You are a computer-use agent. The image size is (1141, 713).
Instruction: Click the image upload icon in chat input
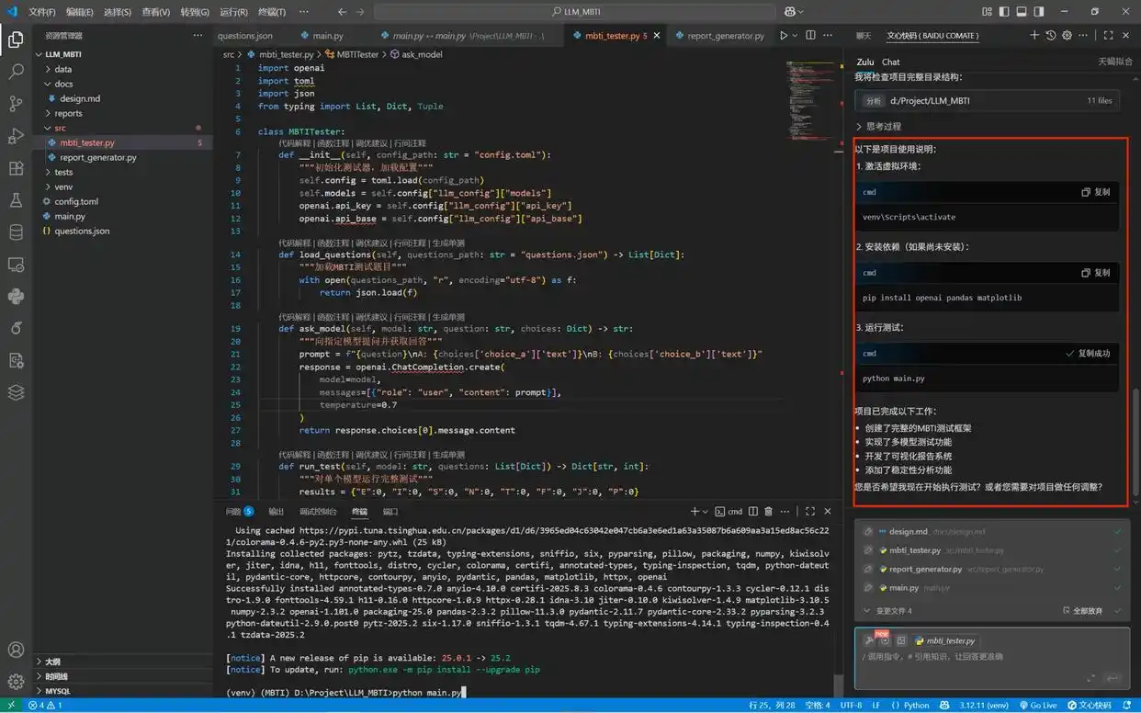pos(901,640)
